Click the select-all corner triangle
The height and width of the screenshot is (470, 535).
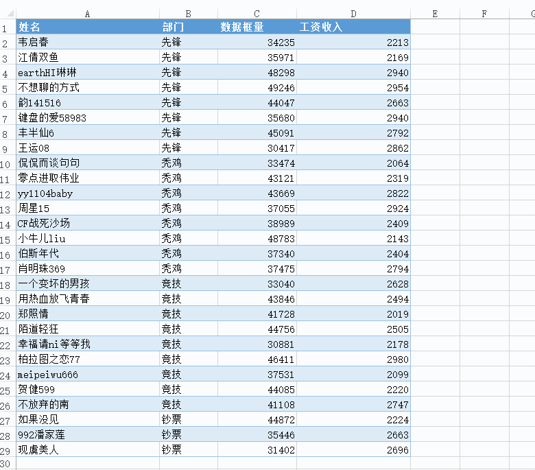point(10,14)
